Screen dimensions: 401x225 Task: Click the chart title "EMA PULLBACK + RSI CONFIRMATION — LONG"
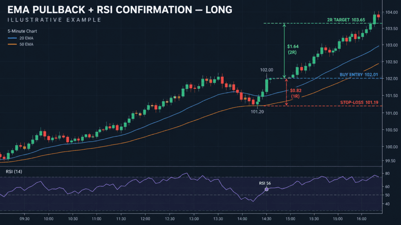pyautogui.click(x=120, y=10)
